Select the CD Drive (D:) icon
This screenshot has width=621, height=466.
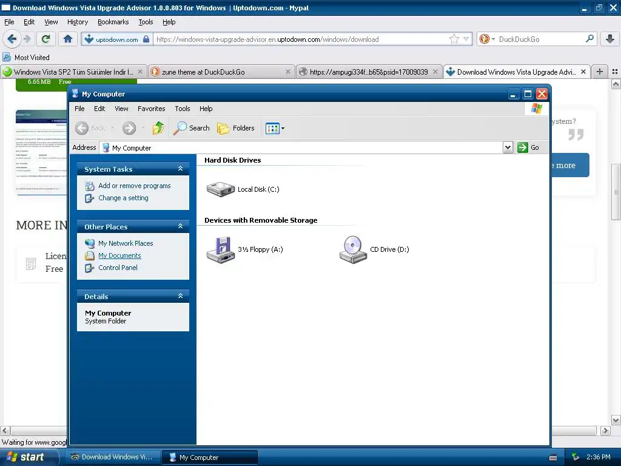click(x=353, y=249)
